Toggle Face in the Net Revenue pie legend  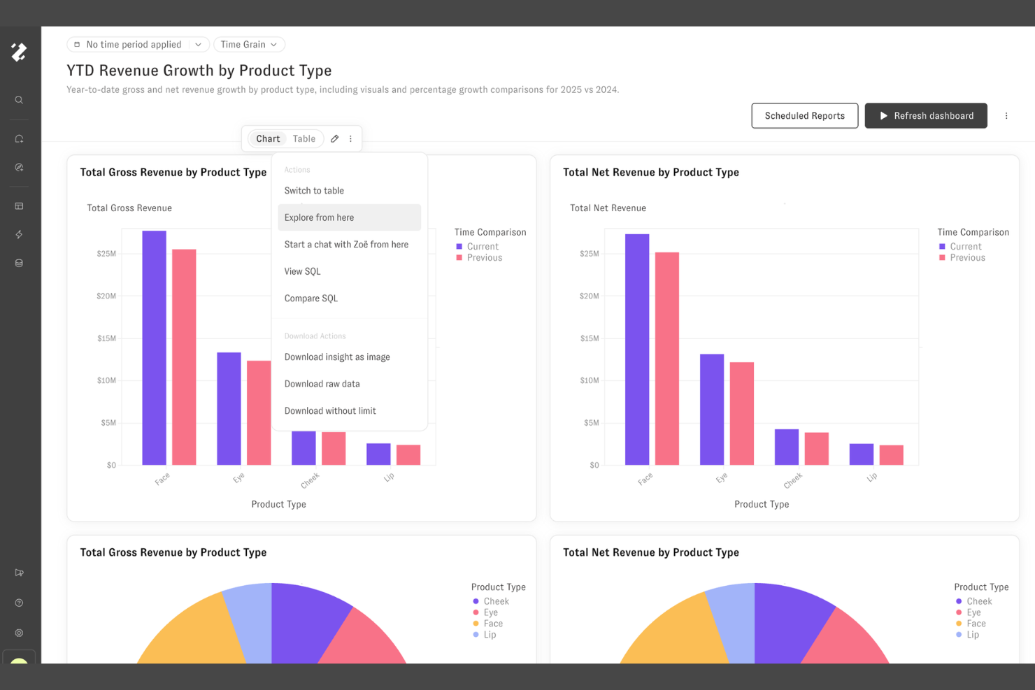(971, 624)
